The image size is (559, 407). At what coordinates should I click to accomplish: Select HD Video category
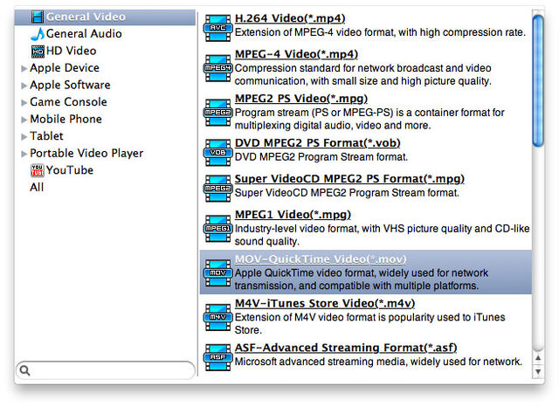[x=72, y=51]
